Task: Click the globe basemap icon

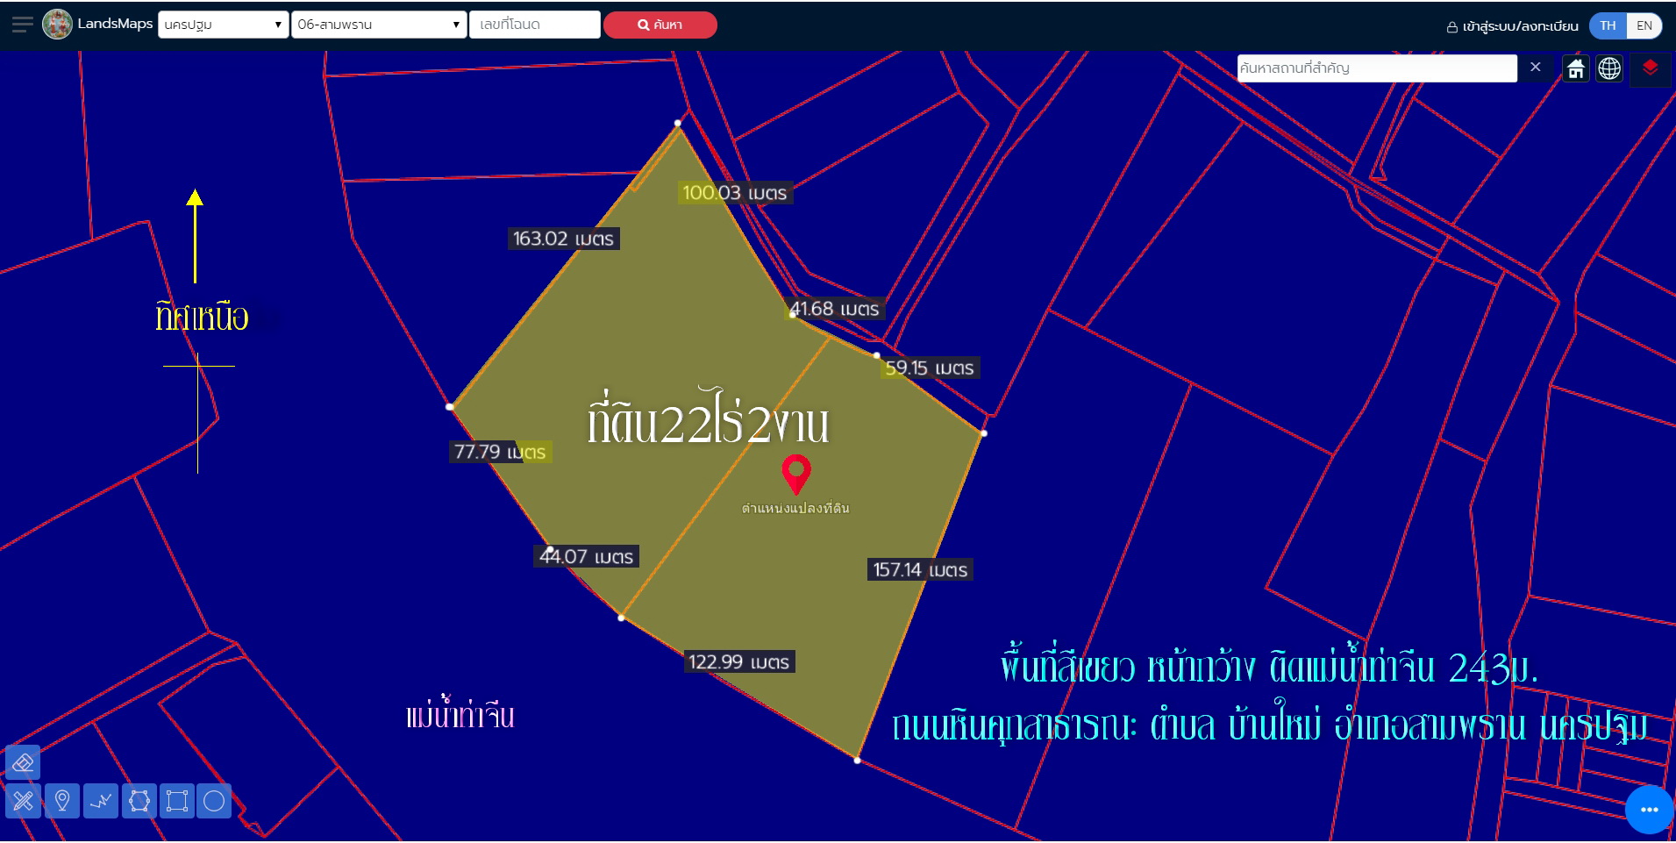Action: click(x=1609, y=68)
